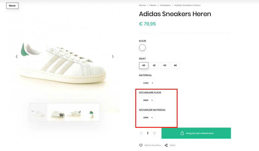View the heel view thumbnail

[x=91, y=113]
